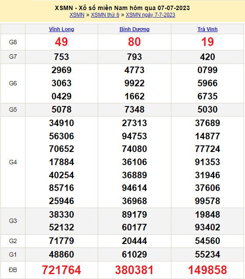Click Bình Dương G1 number 61029
Image resolution: width=245 pixels, height=279 pixels.
coord(135,254)
